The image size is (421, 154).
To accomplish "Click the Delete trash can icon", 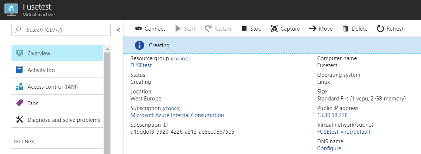I will [x=346, y=28].
